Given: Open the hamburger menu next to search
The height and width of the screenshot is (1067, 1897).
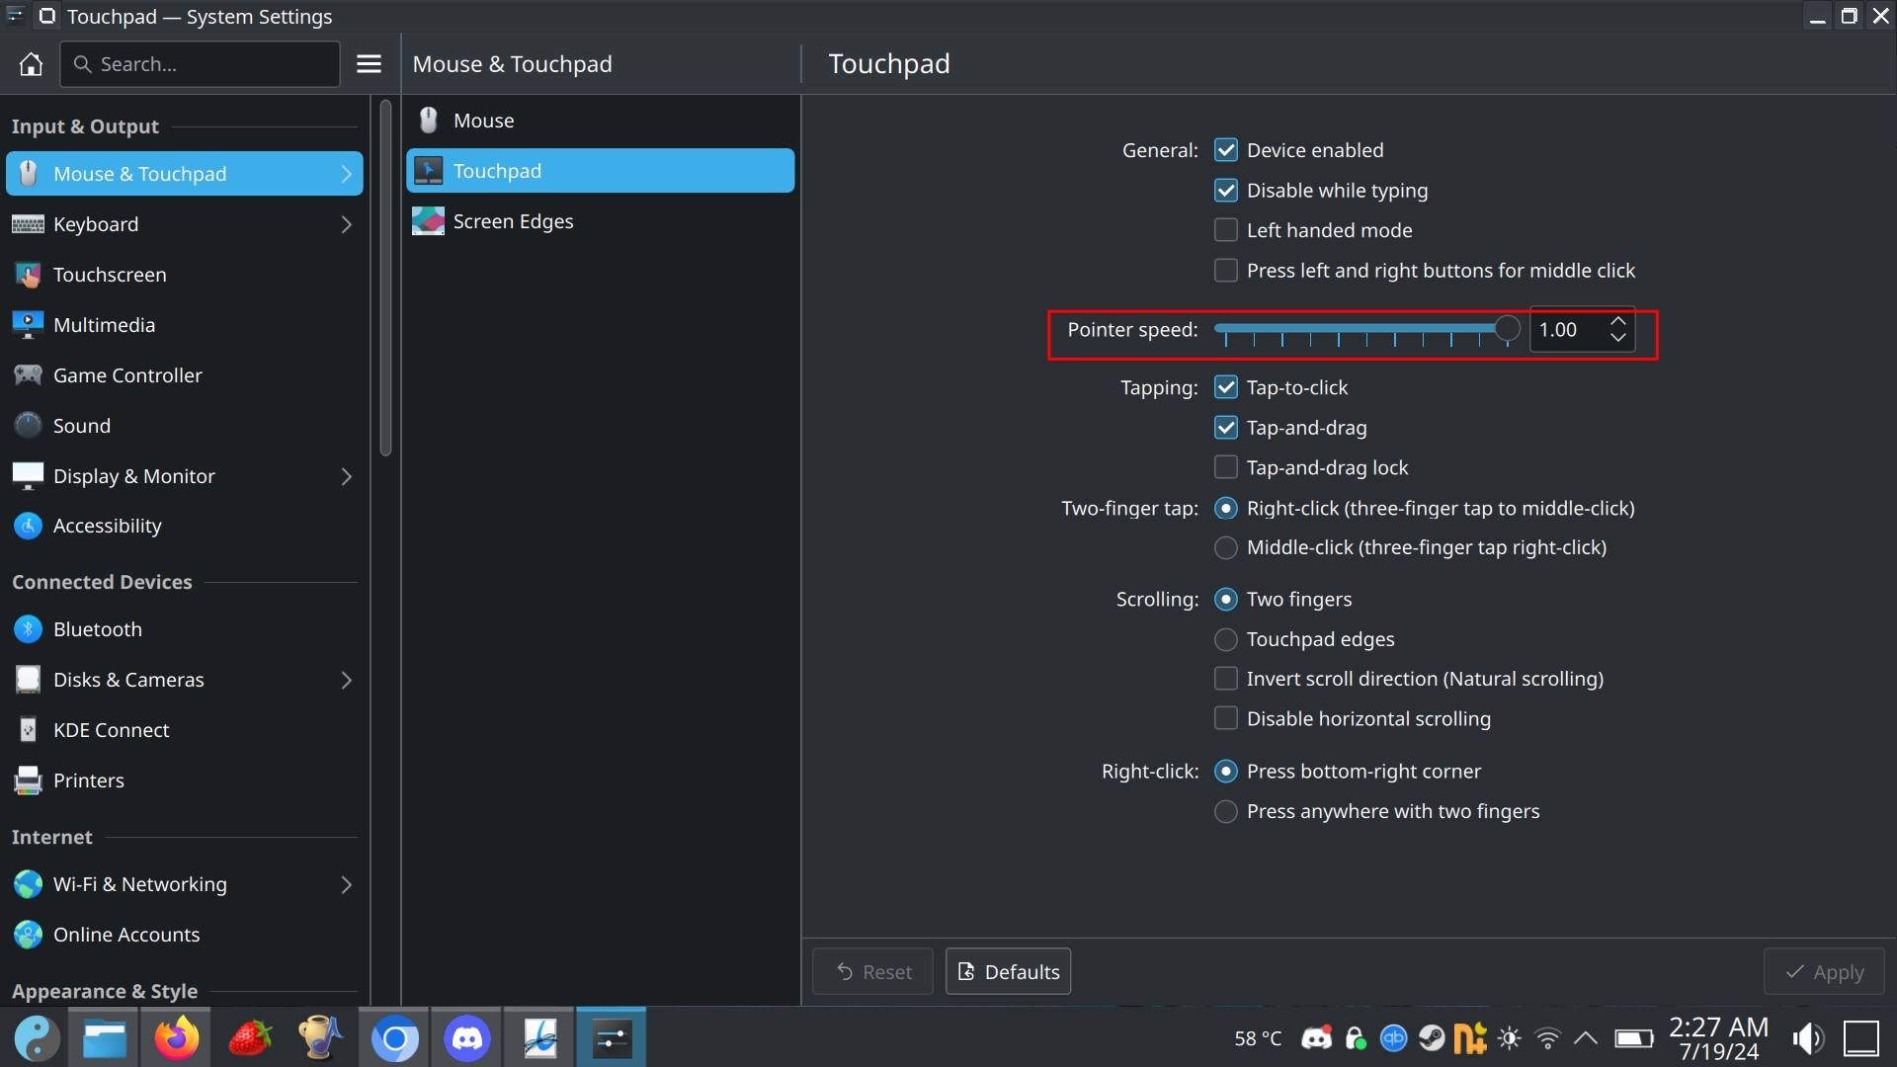Looking at the screenshot, I should point(369,64).
